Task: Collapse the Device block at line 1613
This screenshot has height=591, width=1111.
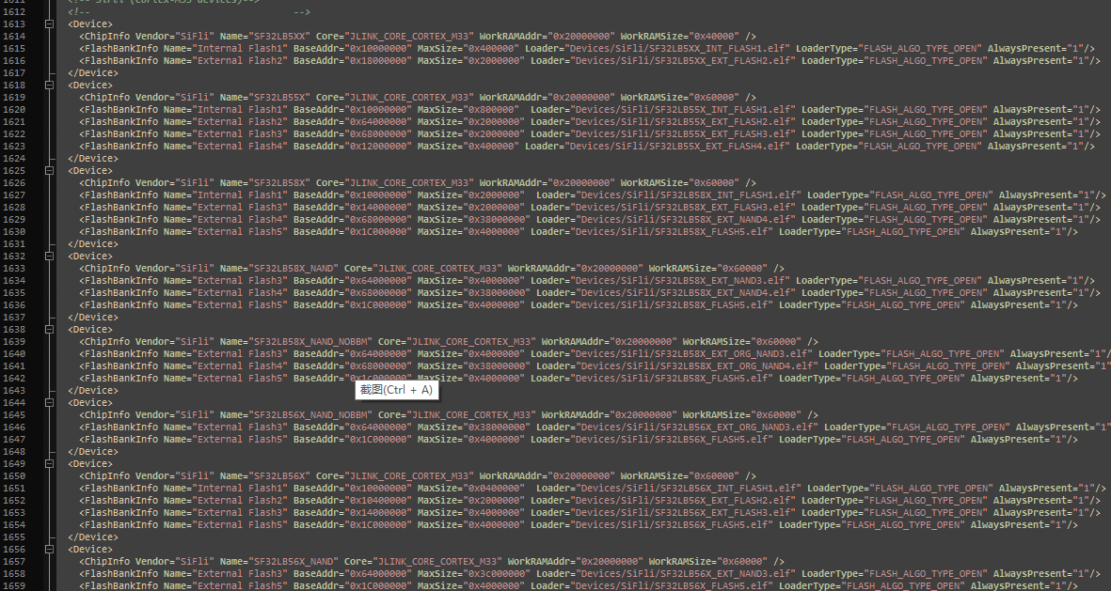Action: tap(49, 23)
